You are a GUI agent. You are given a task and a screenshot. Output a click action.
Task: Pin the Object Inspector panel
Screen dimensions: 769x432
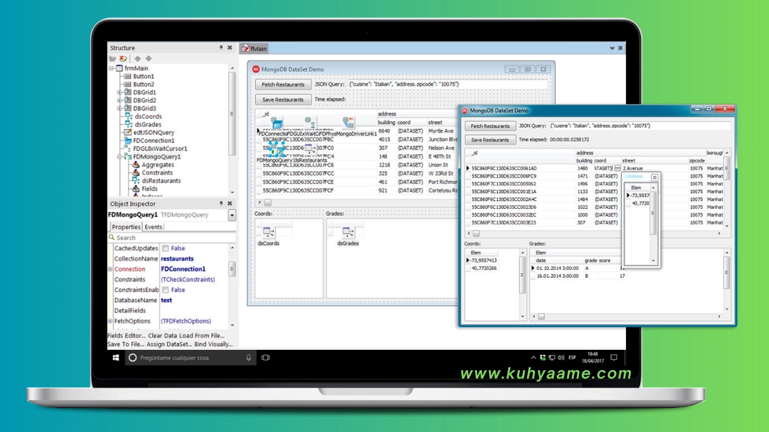(x=221, y=204)
